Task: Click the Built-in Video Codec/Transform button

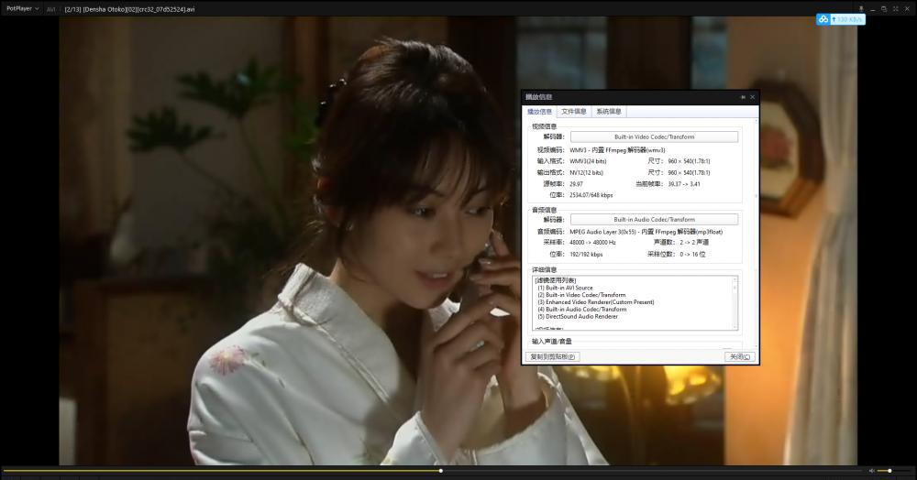Action: click(654, 136)
